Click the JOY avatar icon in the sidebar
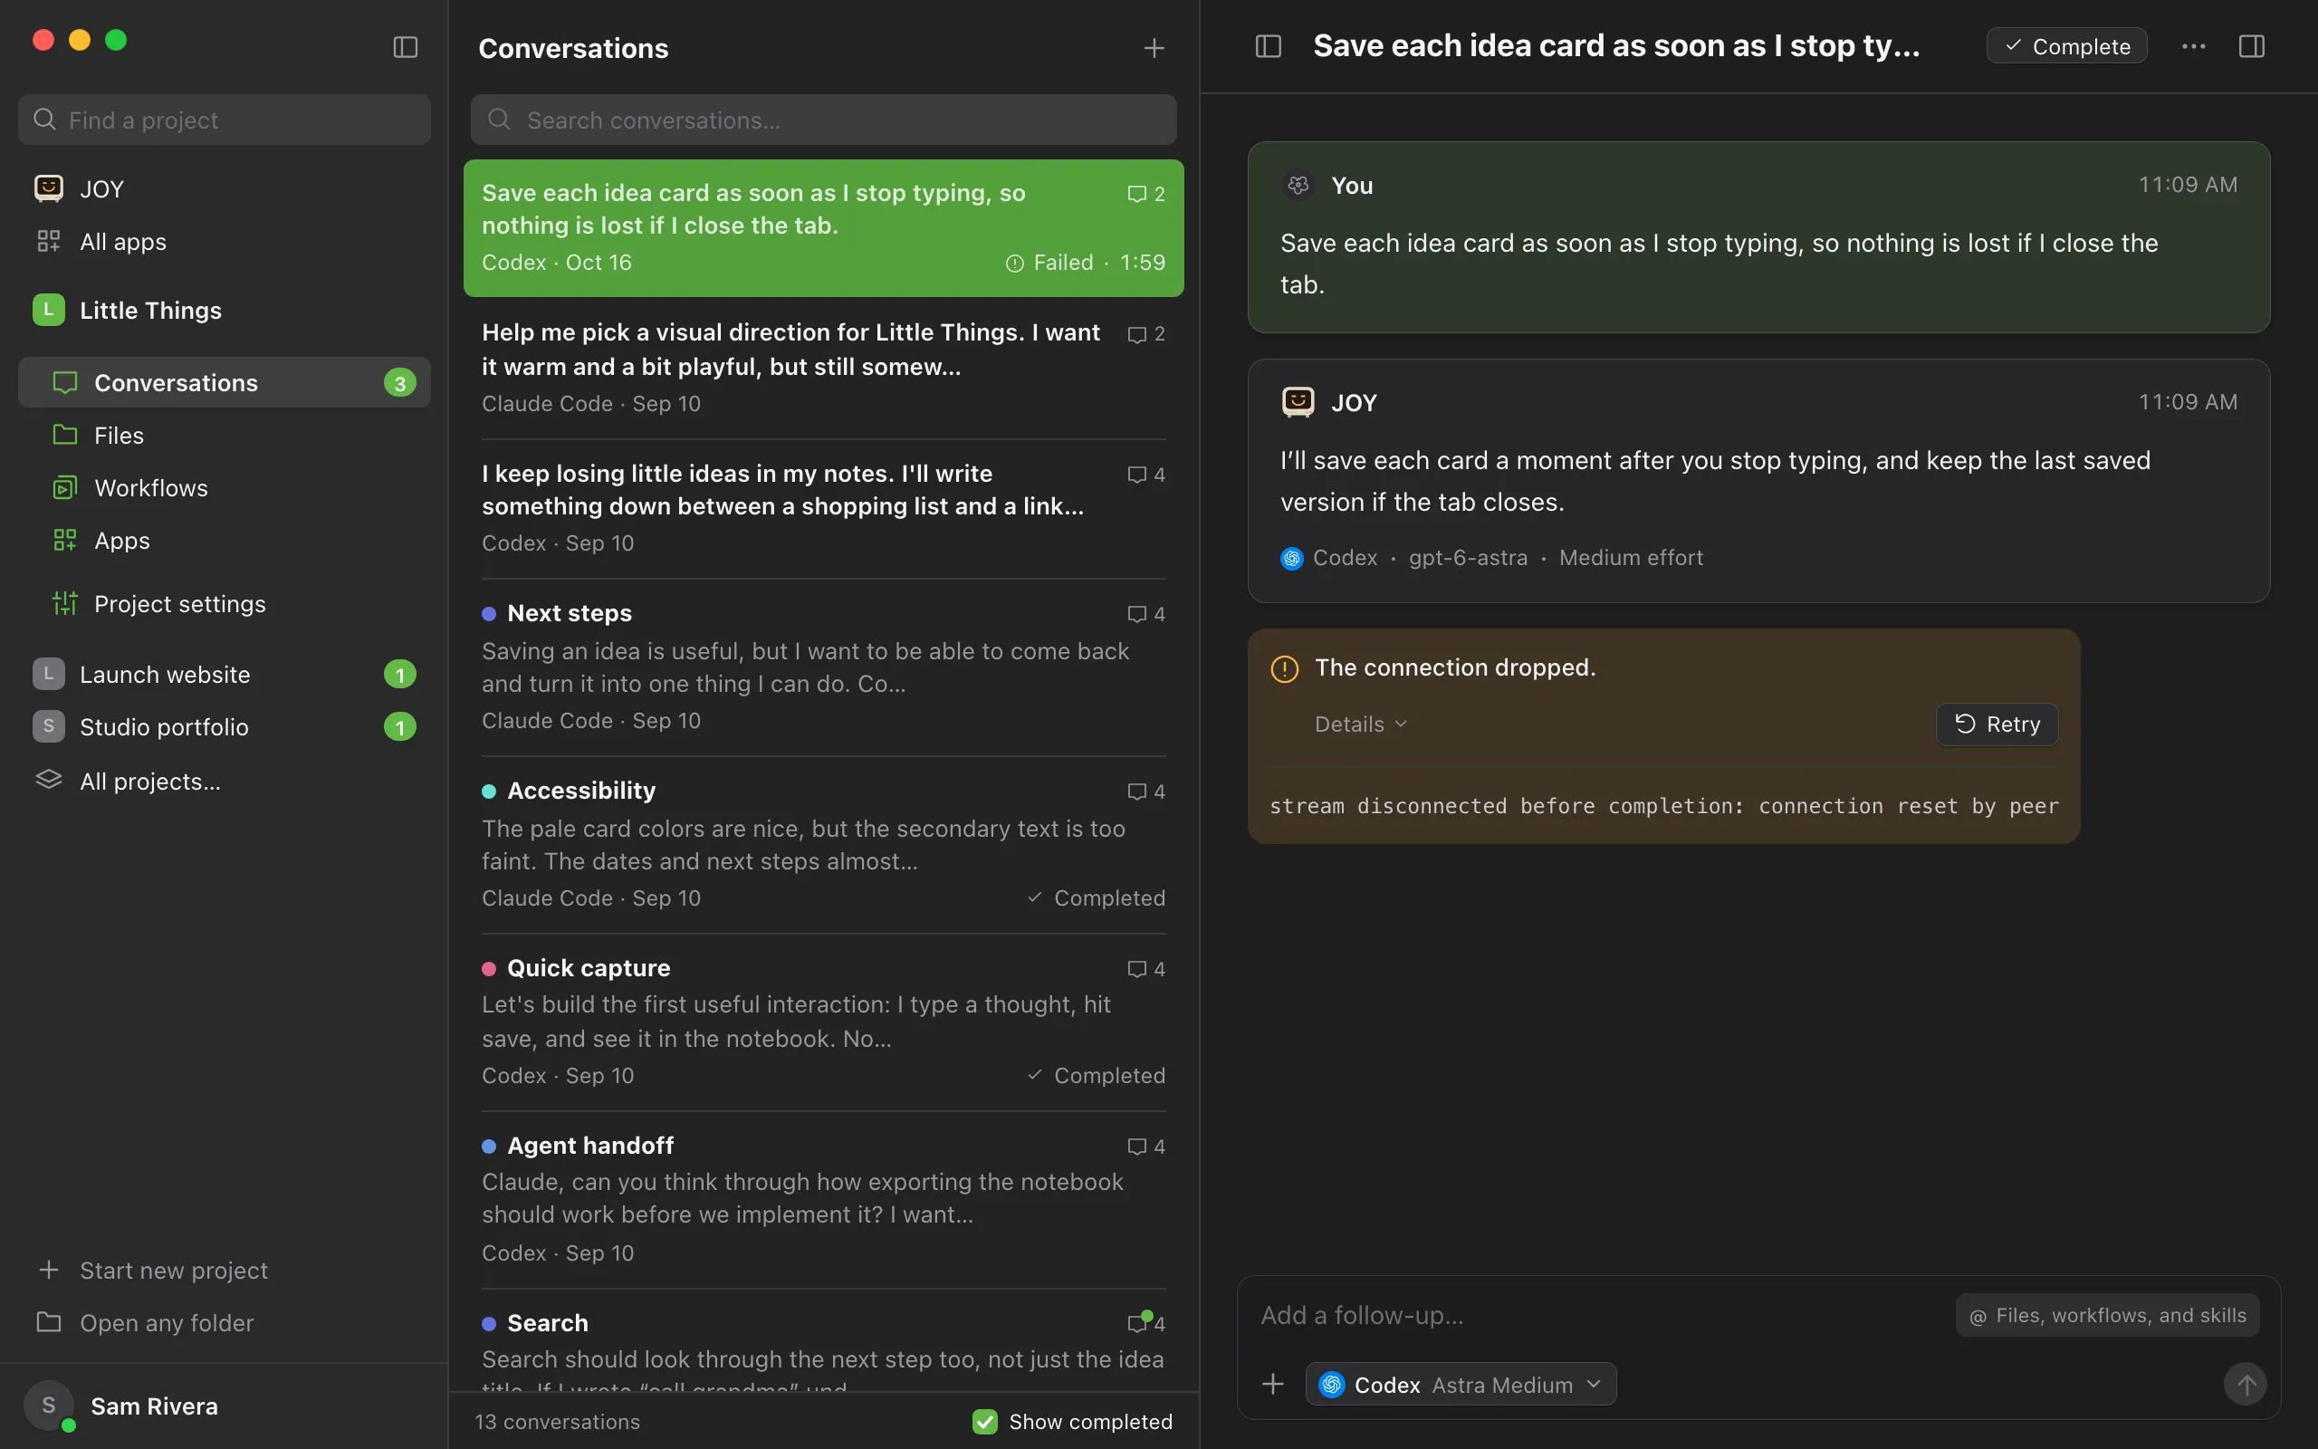Image resolution: width=2318 pixels, height=1449 pixels. click(x=49, y=188)
